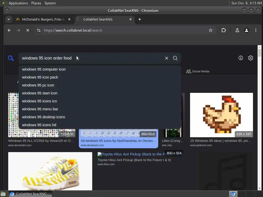263x197 pixels.
Task: Open the Social Media category
Action: (198, 71)
